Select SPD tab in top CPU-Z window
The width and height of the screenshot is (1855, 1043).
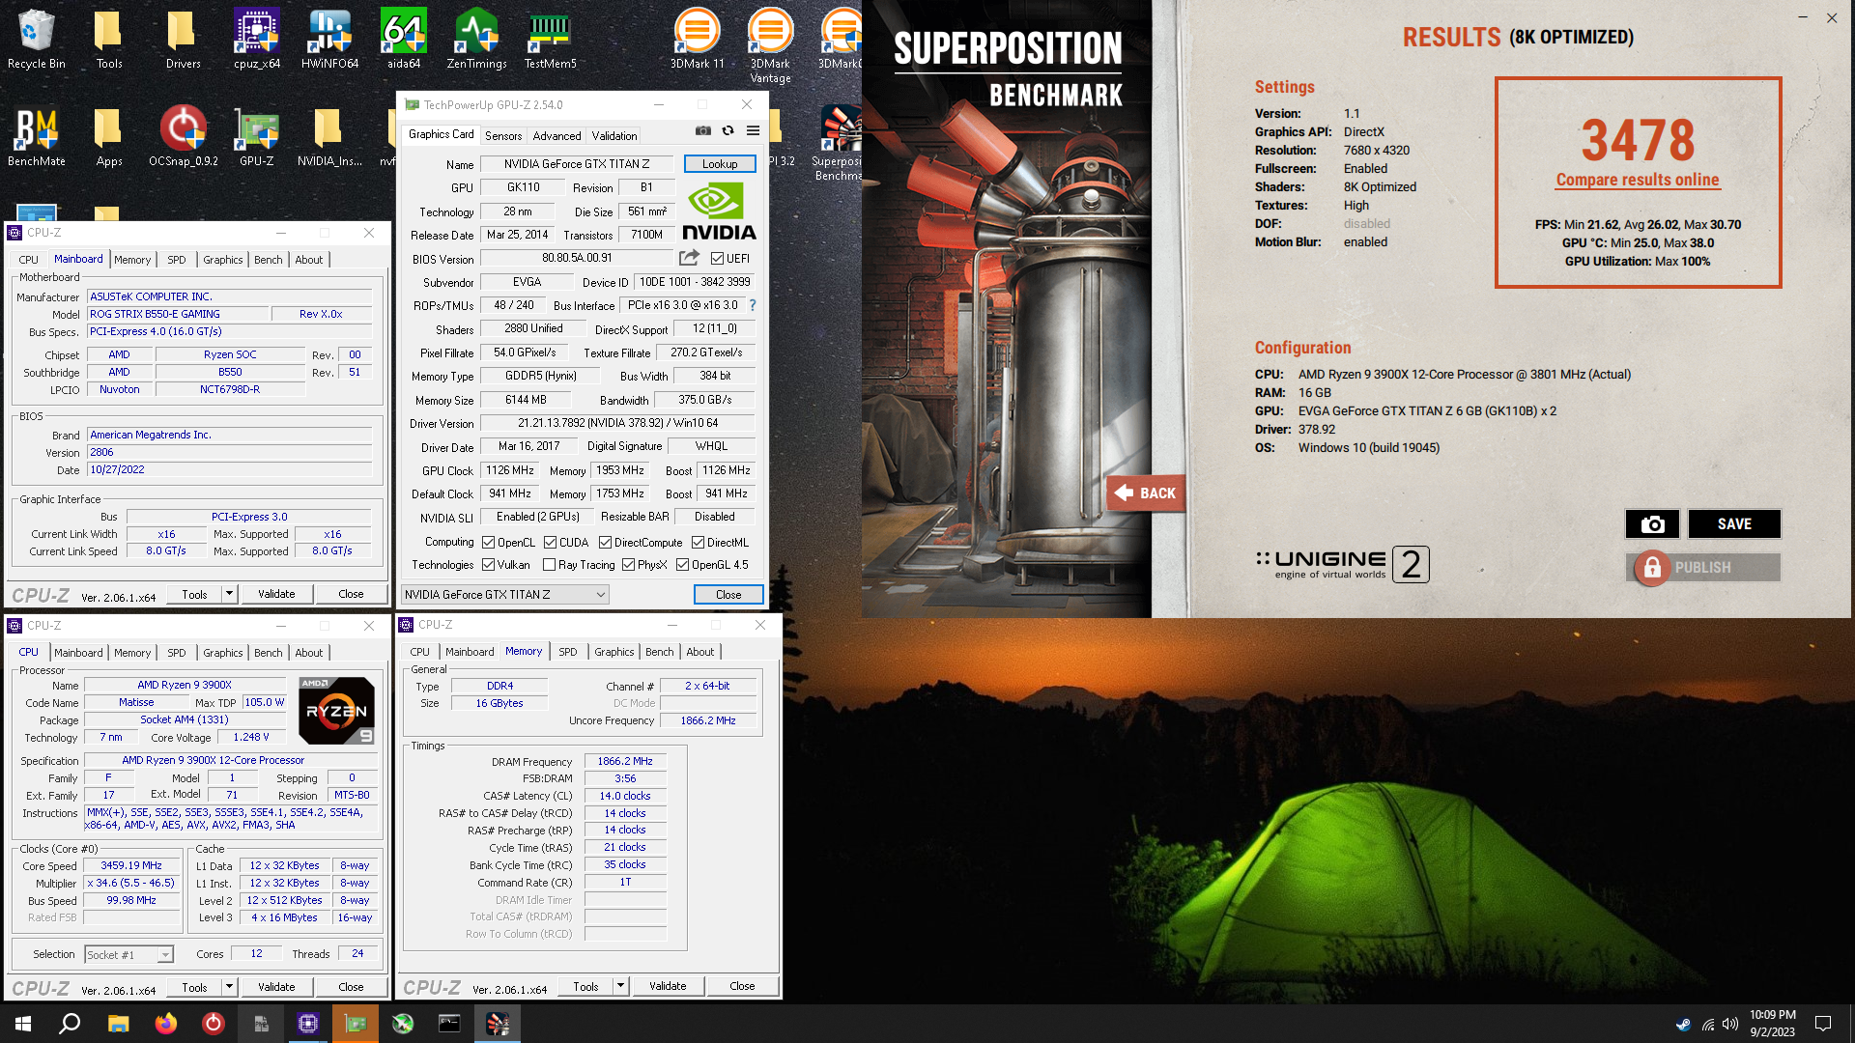tap(177, 260)
